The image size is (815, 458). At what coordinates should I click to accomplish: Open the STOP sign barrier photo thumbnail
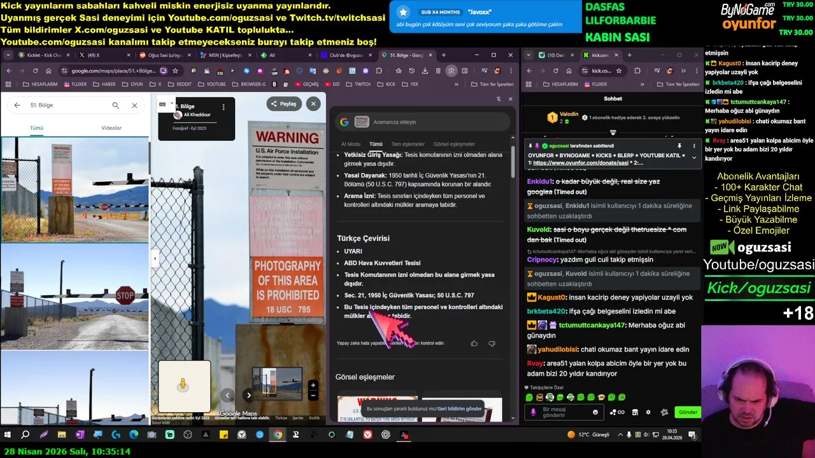(x=74, y=297)
